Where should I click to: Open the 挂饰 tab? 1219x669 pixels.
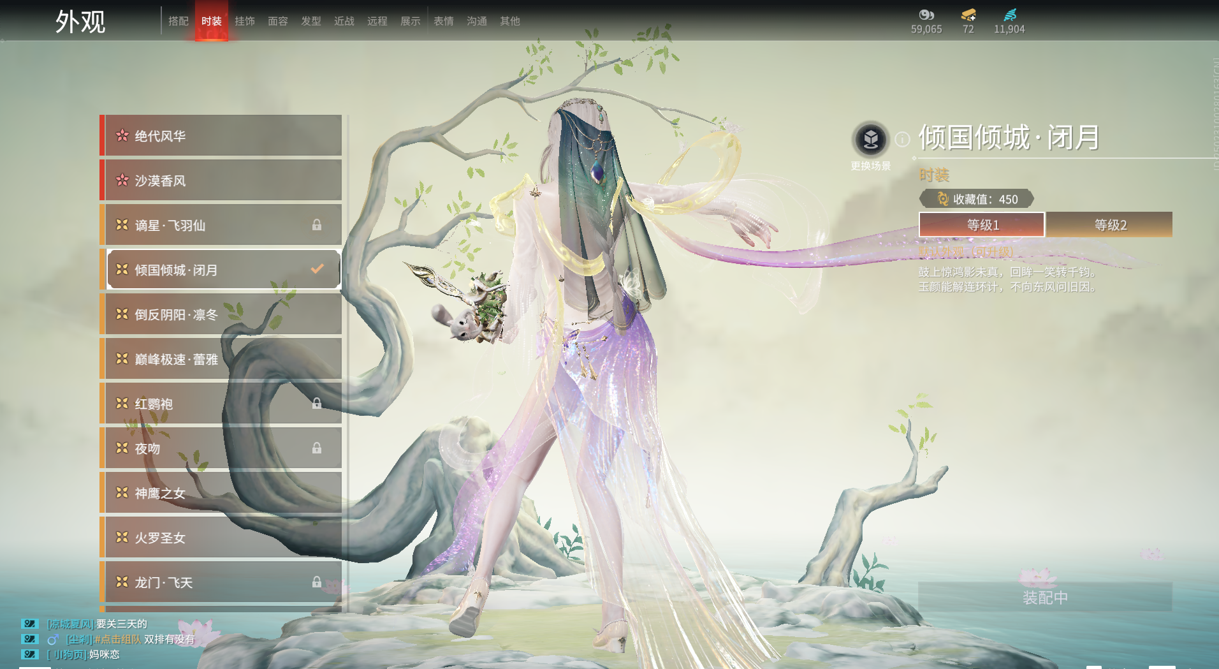coord(245,21)
